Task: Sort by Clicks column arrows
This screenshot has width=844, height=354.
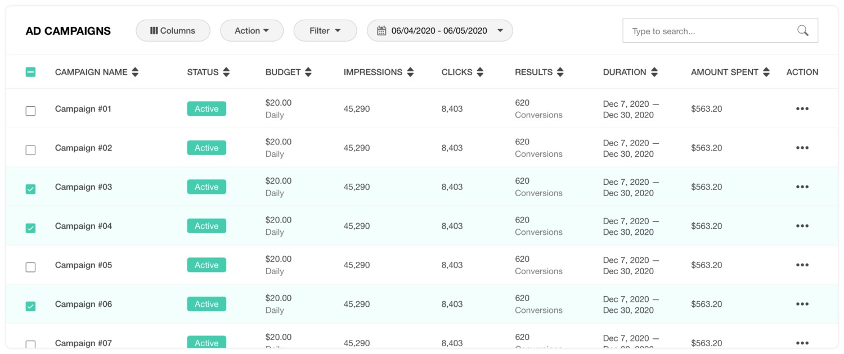Action: [480, 72]
